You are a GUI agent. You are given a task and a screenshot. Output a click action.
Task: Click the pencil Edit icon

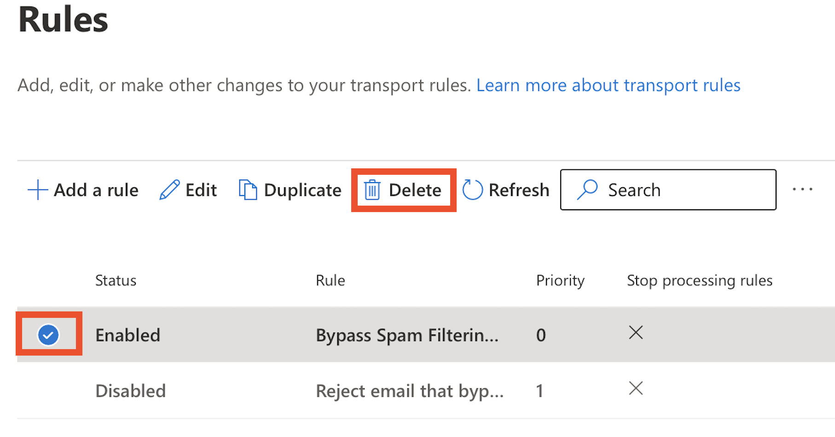pyautogui.click(x=169, y=190)
